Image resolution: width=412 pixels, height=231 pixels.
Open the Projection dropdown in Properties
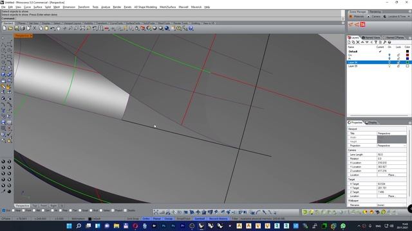point(405,146)
